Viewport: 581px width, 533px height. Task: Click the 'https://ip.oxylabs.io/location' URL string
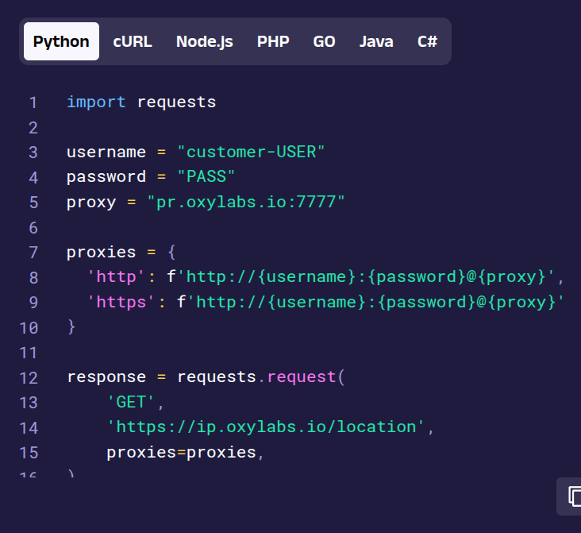(x=265, y=427)
